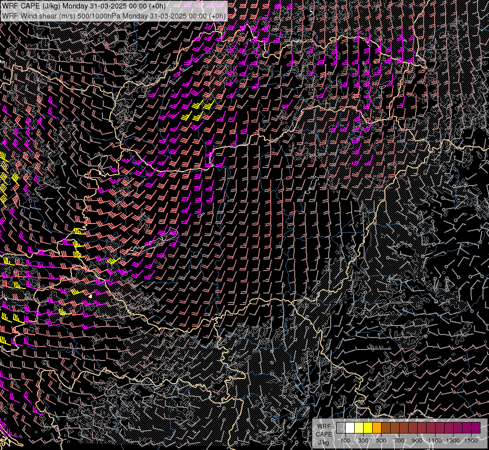Click the legend value label 700

[x=399, y=440]
